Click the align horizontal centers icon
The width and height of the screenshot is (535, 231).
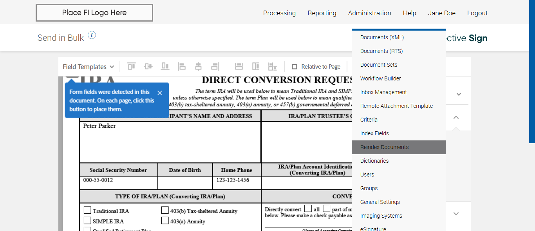199,67
